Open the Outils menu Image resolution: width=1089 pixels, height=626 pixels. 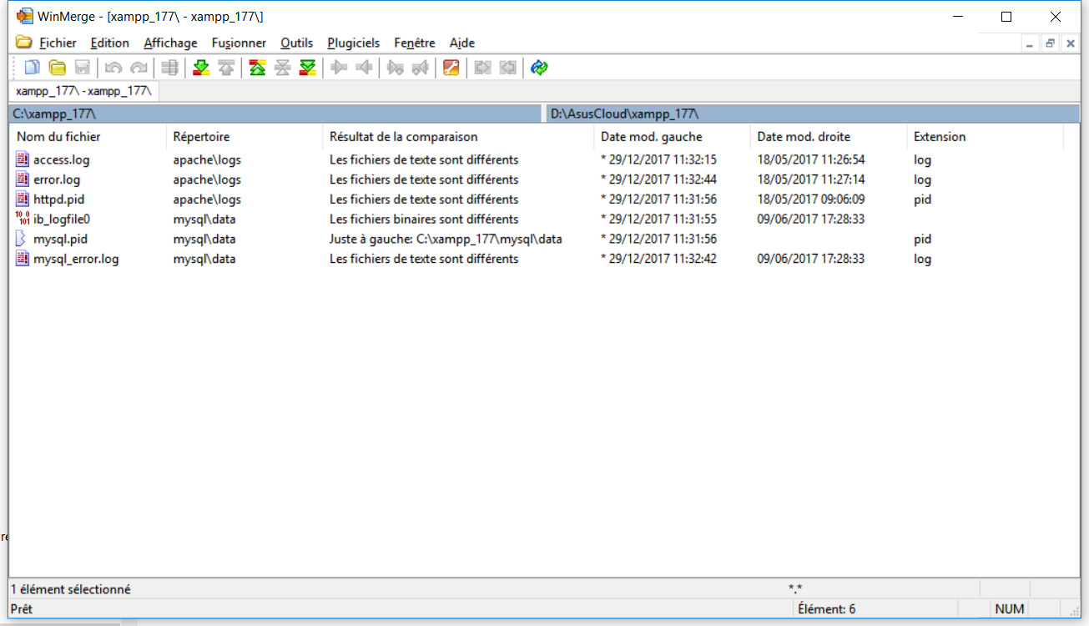pyautogui.click(x=296, y=43)
